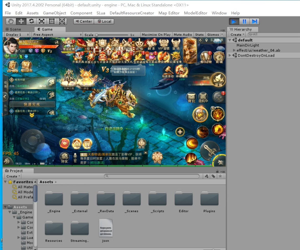The height and width of the screenshot is (250, 300).
Task: Open the GameObject menu
Action: tap(54, 13)
